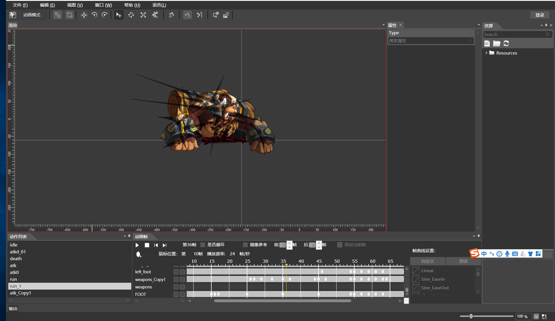Select the Sine_EaseIn curve preset
555x321 pixels.
[x=433, y=279]
